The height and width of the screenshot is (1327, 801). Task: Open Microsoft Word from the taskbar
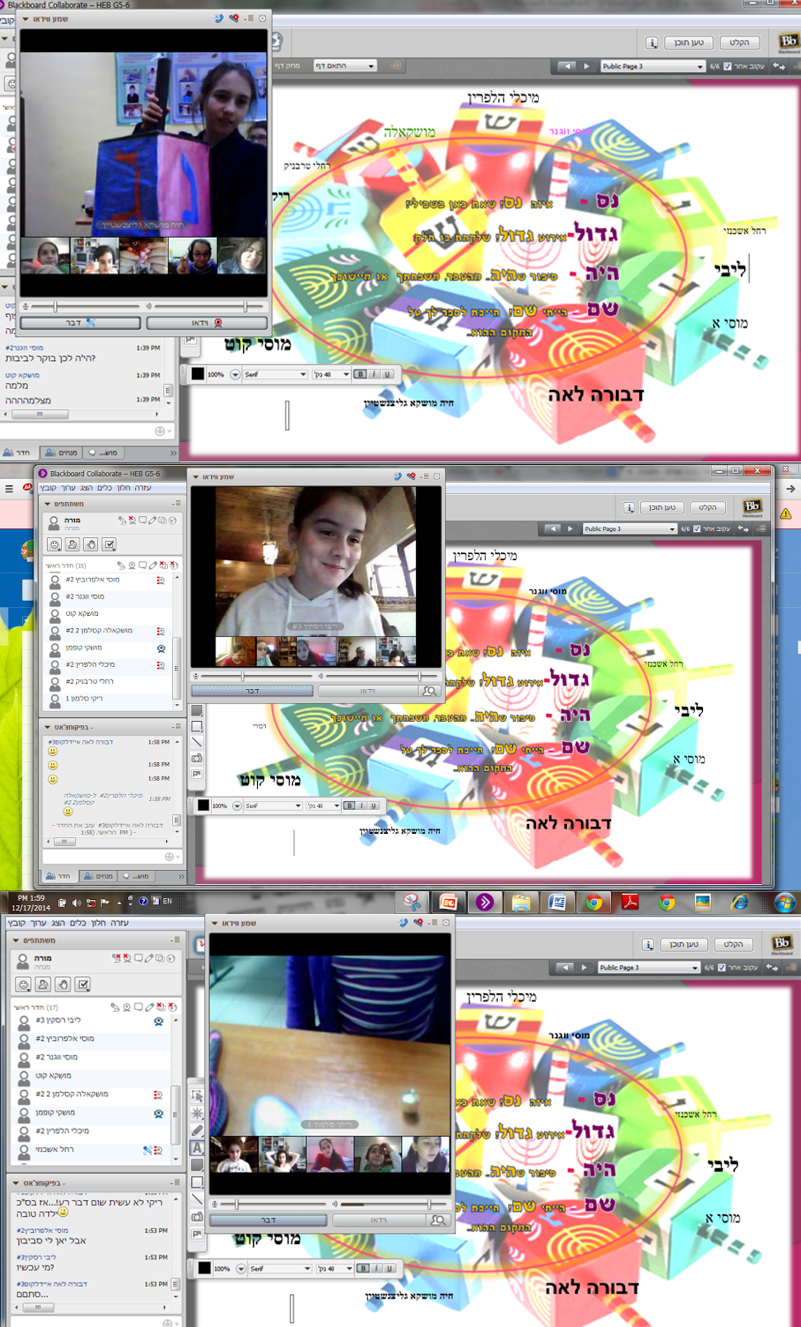[557, 902]
